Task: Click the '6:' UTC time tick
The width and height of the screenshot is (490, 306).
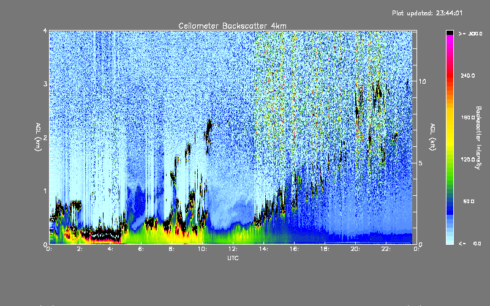Action: click(x=141, y=249)
